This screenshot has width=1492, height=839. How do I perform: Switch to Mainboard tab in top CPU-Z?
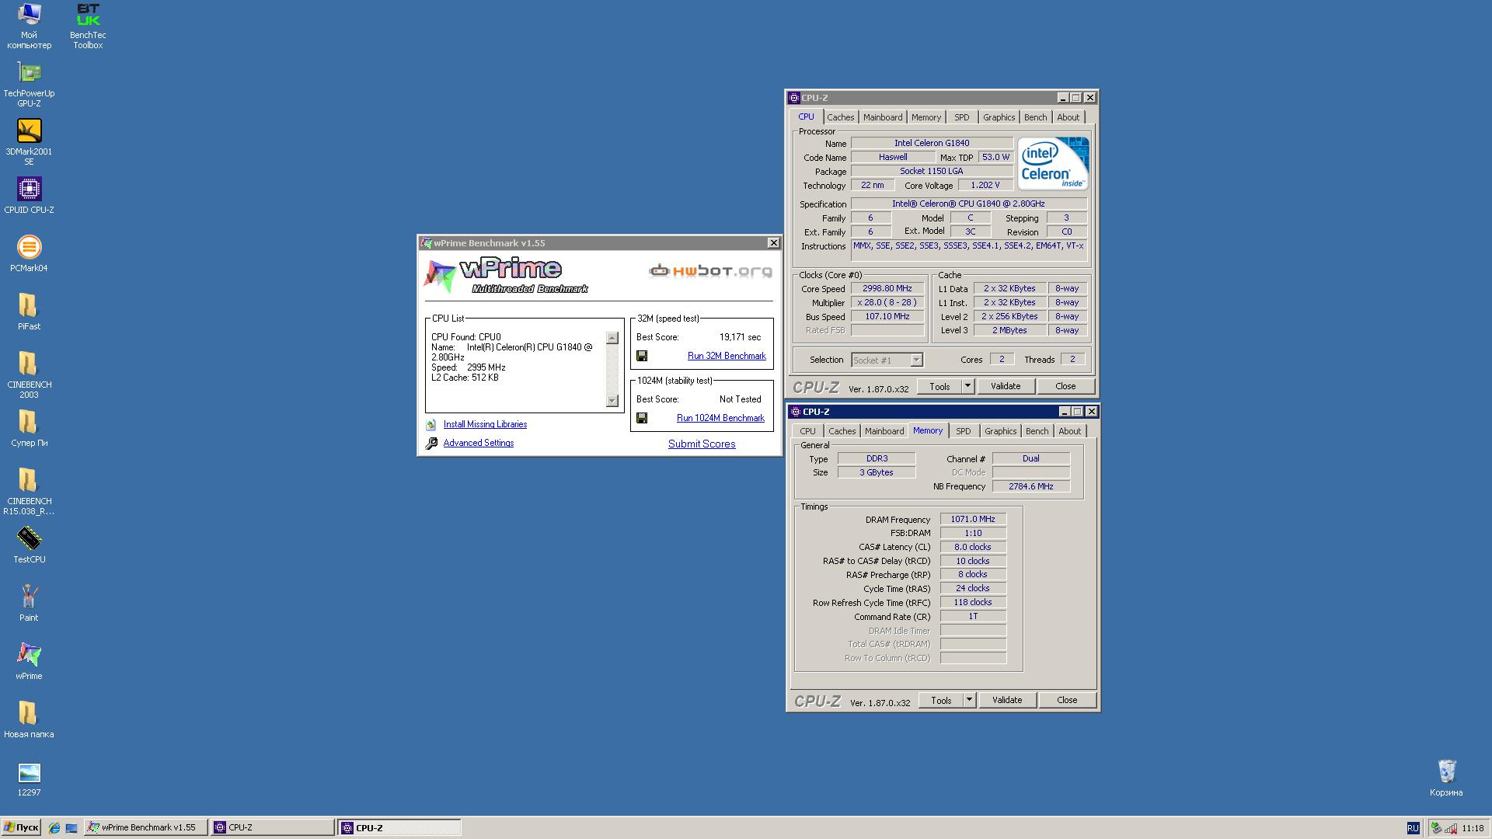click(x=883, y=117)
